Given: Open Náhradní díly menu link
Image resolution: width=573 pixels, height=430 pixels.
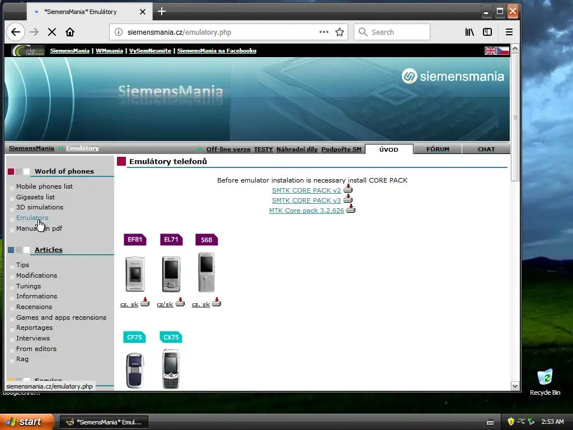Looking at the screenshot, I should pyautogui.click(x=297, y=149).
